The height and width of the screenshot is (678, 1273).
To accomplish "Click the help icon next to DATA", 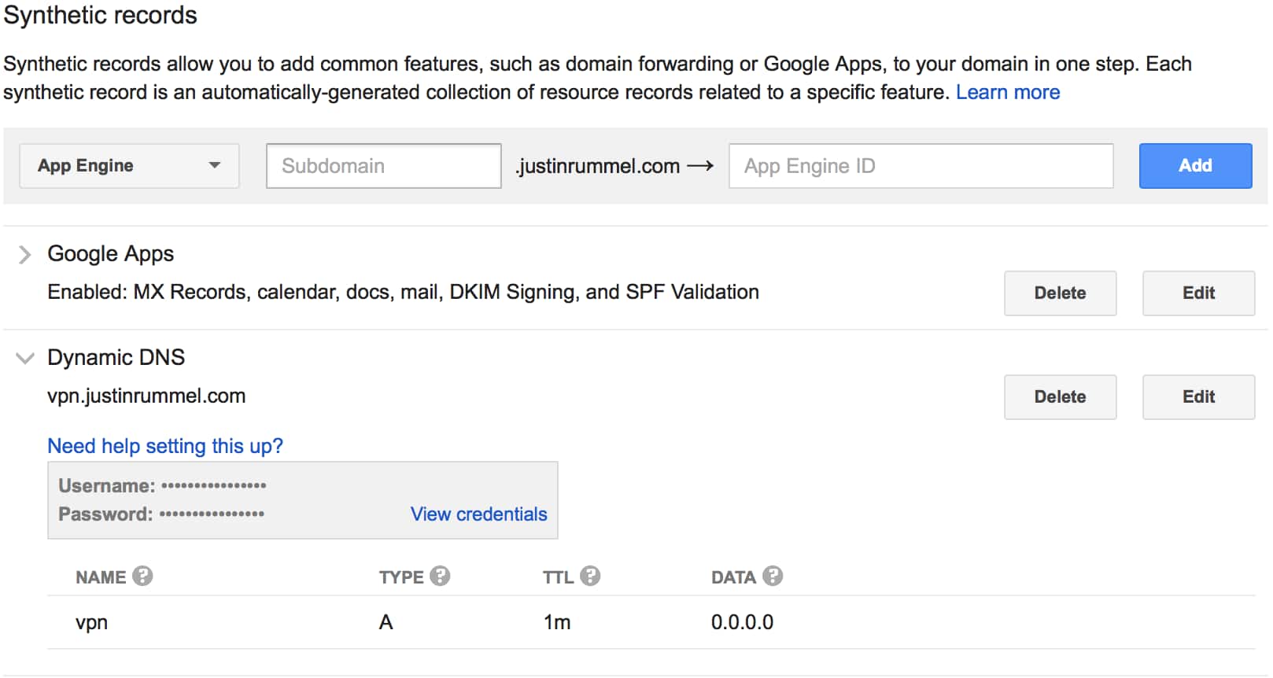I will pos(773,577).
